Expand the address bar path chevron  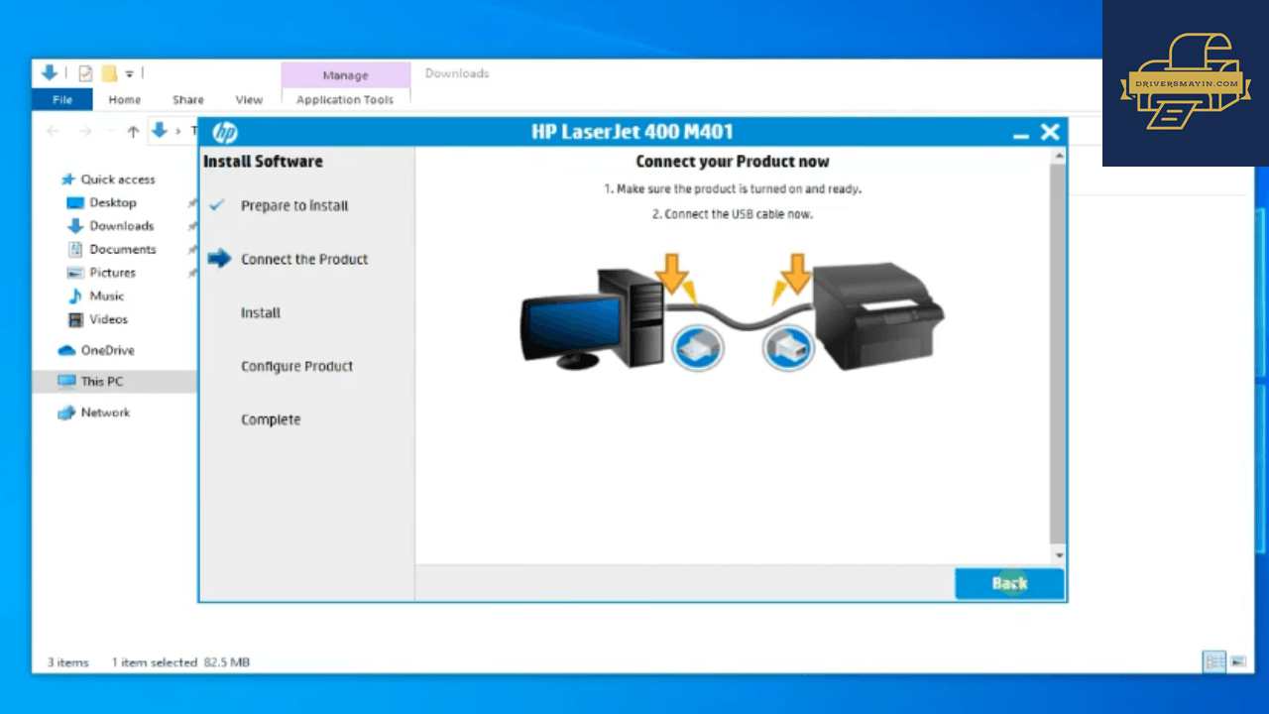point(179,131)
